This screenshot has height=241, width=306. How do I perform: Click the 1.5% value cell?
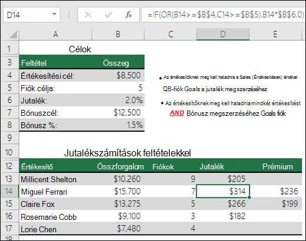(x=118, y=125)
